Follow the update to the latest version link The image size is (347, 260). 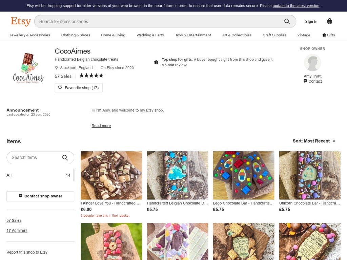click(x=296, y=6)
